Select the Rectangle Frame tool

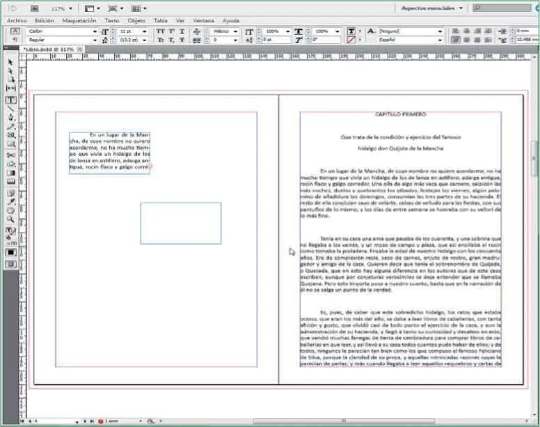coord(10,135)
